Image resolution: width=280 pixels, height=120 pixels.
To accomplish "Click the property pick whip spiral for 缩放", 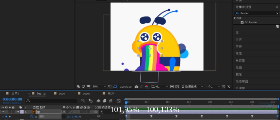I will [x=98, y=116].
